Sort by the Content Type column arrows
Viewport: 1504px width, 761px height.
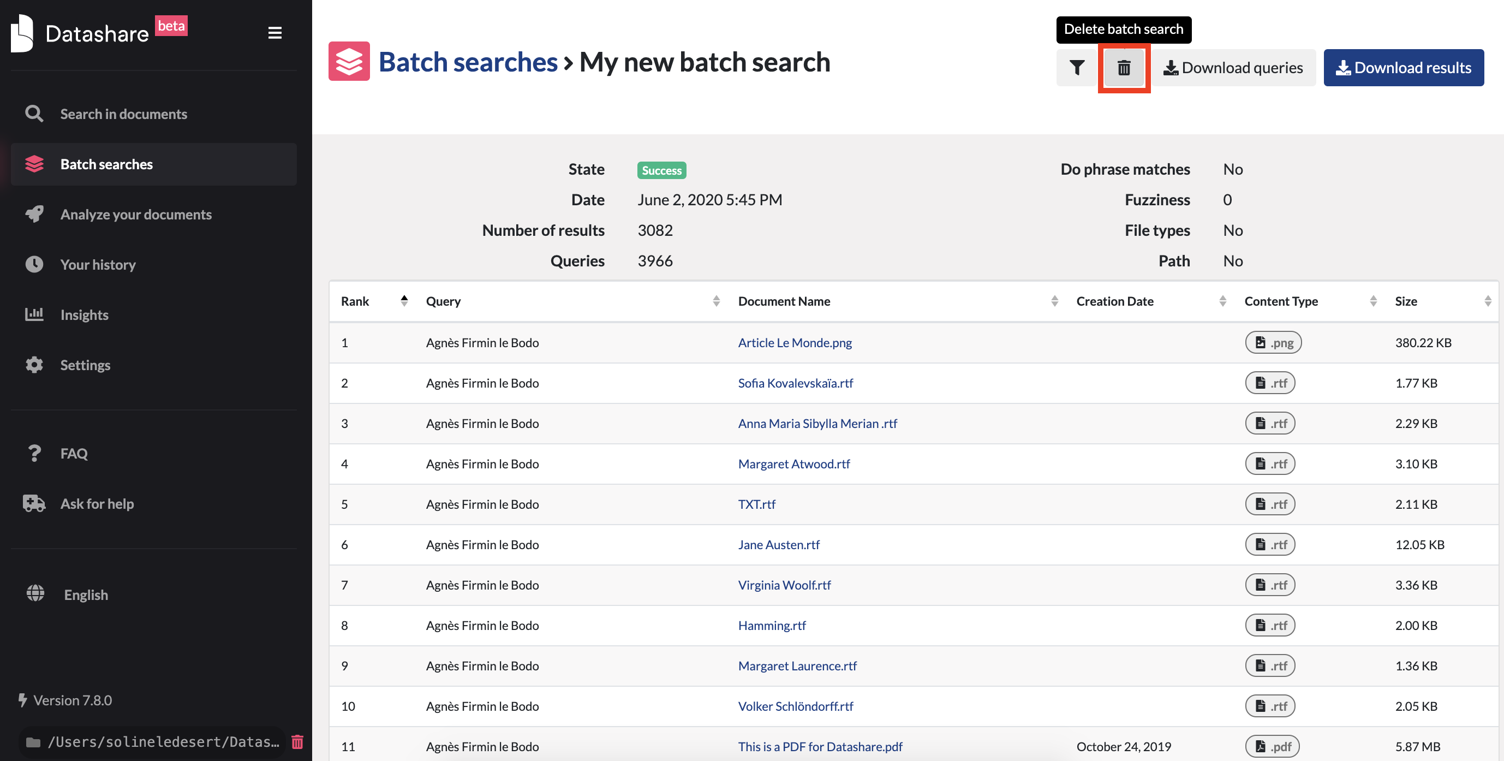pos(1373,301)
